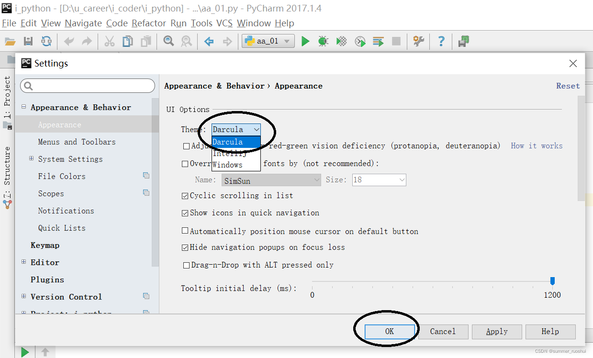Synchronize files using toolbar icon

[x=46, y=41]
